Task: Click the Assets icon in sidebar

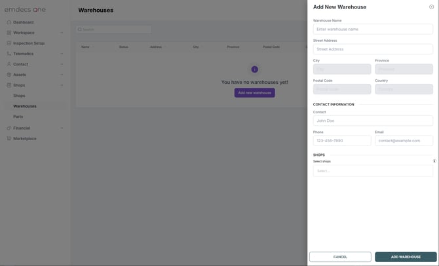Action: tap(9, 75)
